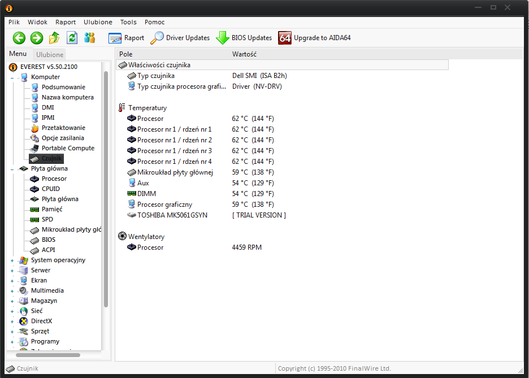The height and width of the screenshot is (378, 529).
Task: Open Driver Updates
Action: (180, 38)
